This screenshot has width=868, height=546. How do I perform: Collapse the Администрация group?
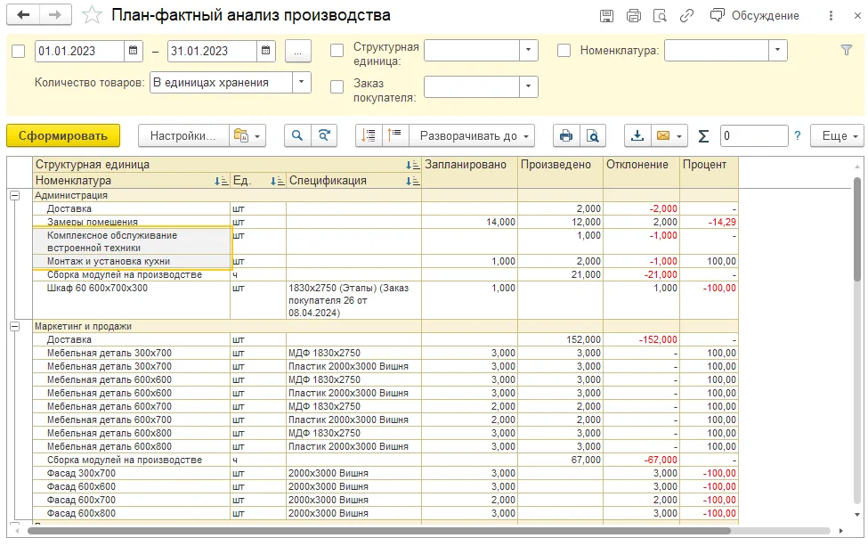pyautogui.click(x=15, y=195)
